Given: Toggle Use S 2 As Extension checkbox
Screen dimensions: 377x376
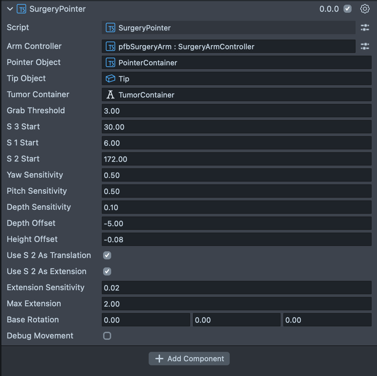Looking at the screenshot, I should point(107,271).
